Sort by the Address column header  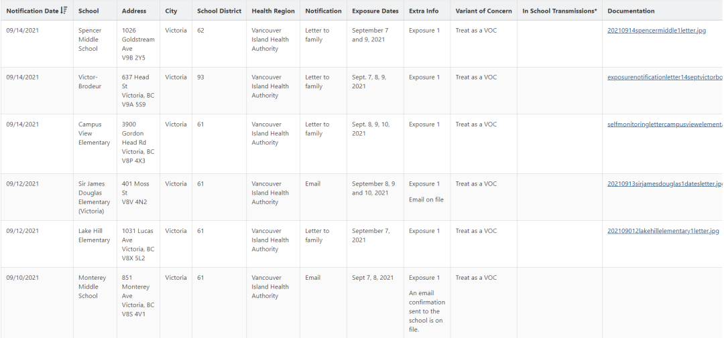click(134, 11)
